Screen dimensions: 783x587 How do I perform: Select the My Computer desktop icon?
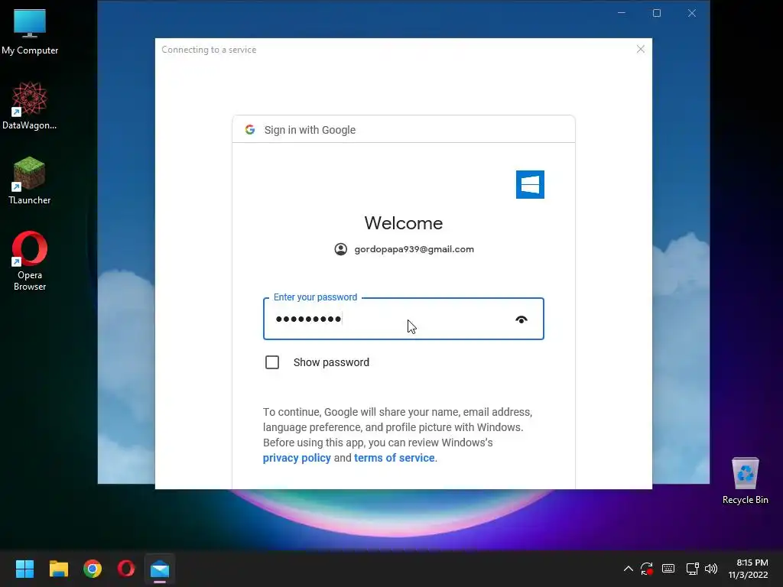pos(30,32)
